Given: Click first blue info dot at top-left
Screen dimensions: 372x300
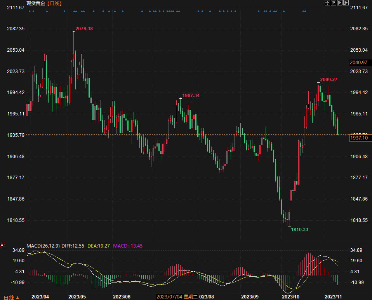Looking at the screenshot, I should pyautogui.click(x=30, y=11).
